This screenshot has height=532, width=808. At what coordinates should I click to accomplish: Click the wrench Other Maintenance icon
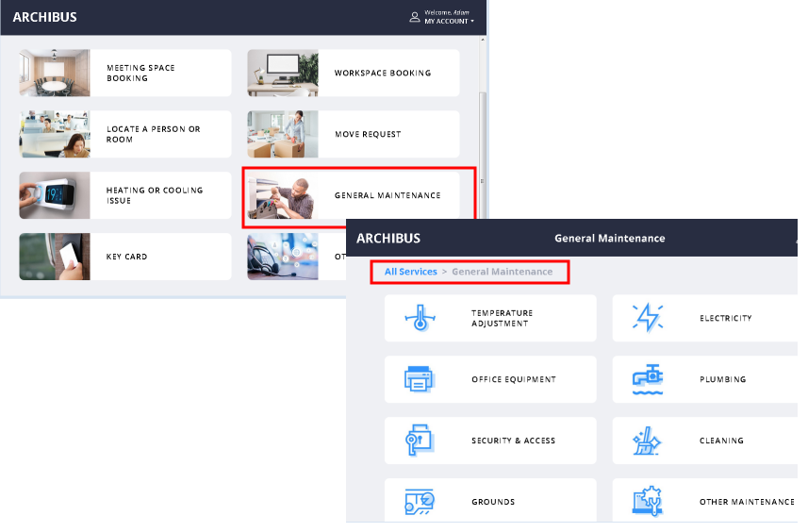click(x=647, y=501)
